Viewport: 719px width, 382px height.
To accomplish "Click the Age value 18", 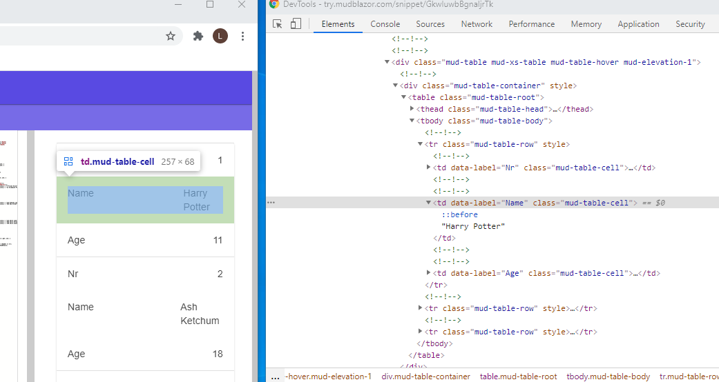I will coord(218,354).
